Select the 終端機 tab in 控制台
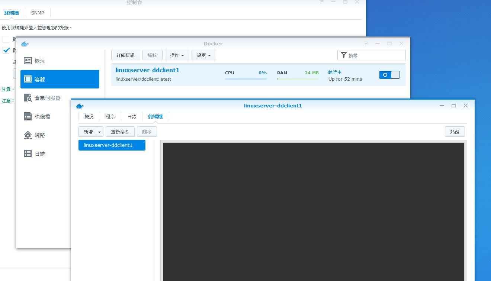Screen dimensions: 491x281 [x=12, y=13]
